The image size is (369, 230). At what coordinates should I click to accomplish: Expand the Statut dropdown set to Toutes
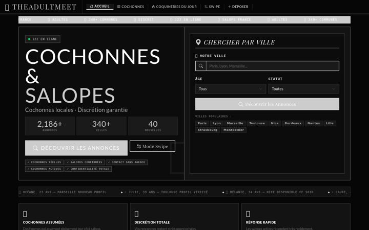click(x=303, y=89)
